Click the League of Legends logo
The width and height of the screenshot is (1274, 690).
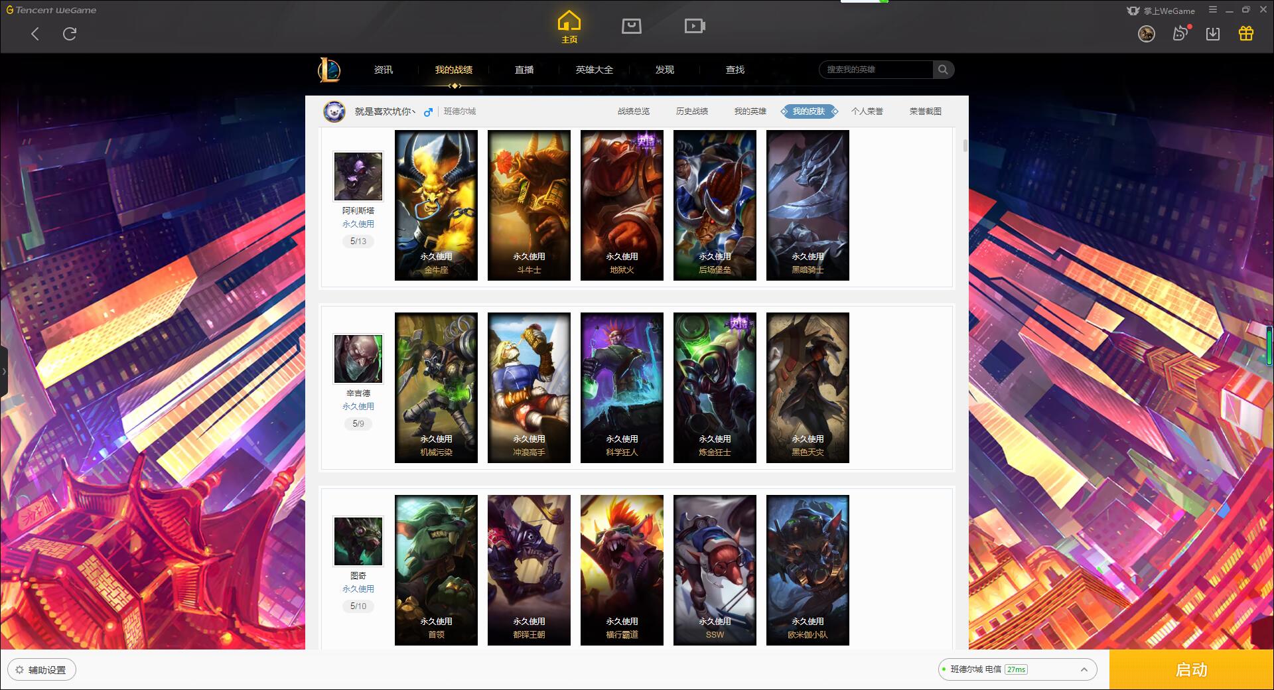[329, 70]
